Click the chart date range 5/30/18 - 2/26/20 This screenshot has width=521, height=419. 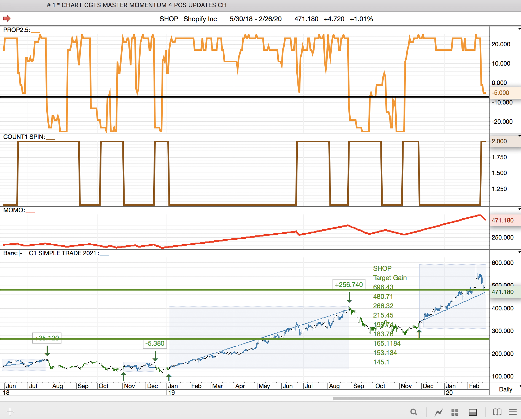(x=256, y=19)
